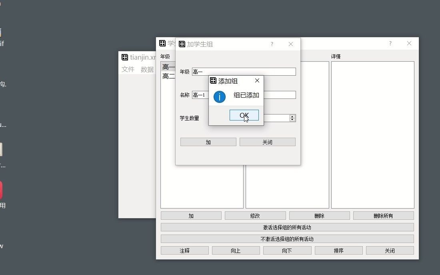Click the 注释 button
The height and width of the screenshot is (275, 440).
point(184,250)
